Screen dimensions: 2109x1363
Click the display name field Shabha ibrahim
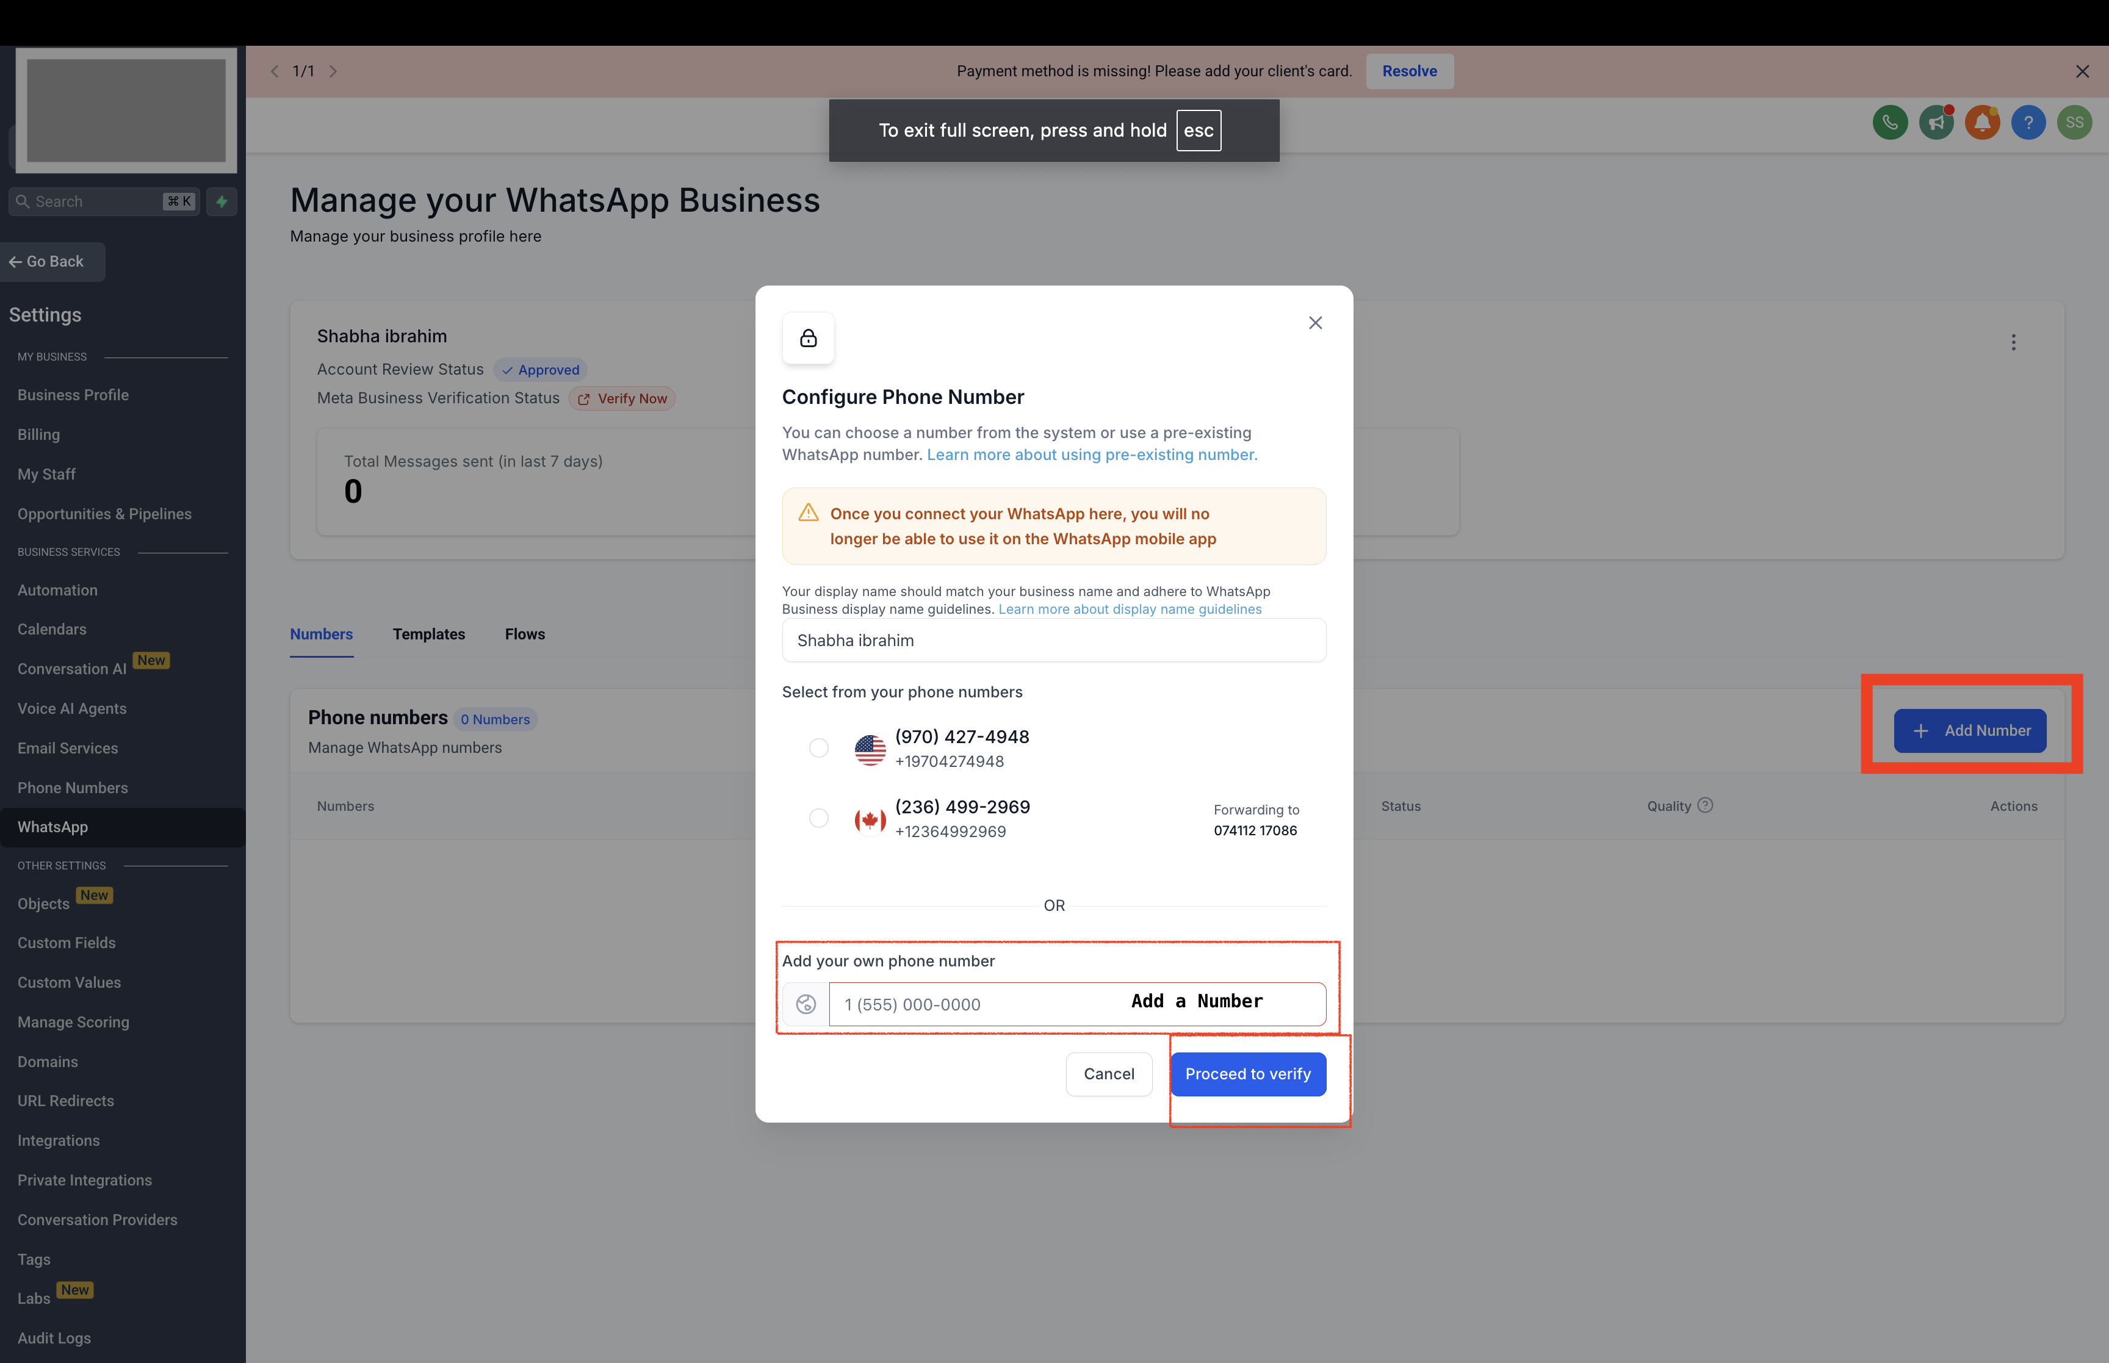coord(1053,640)
